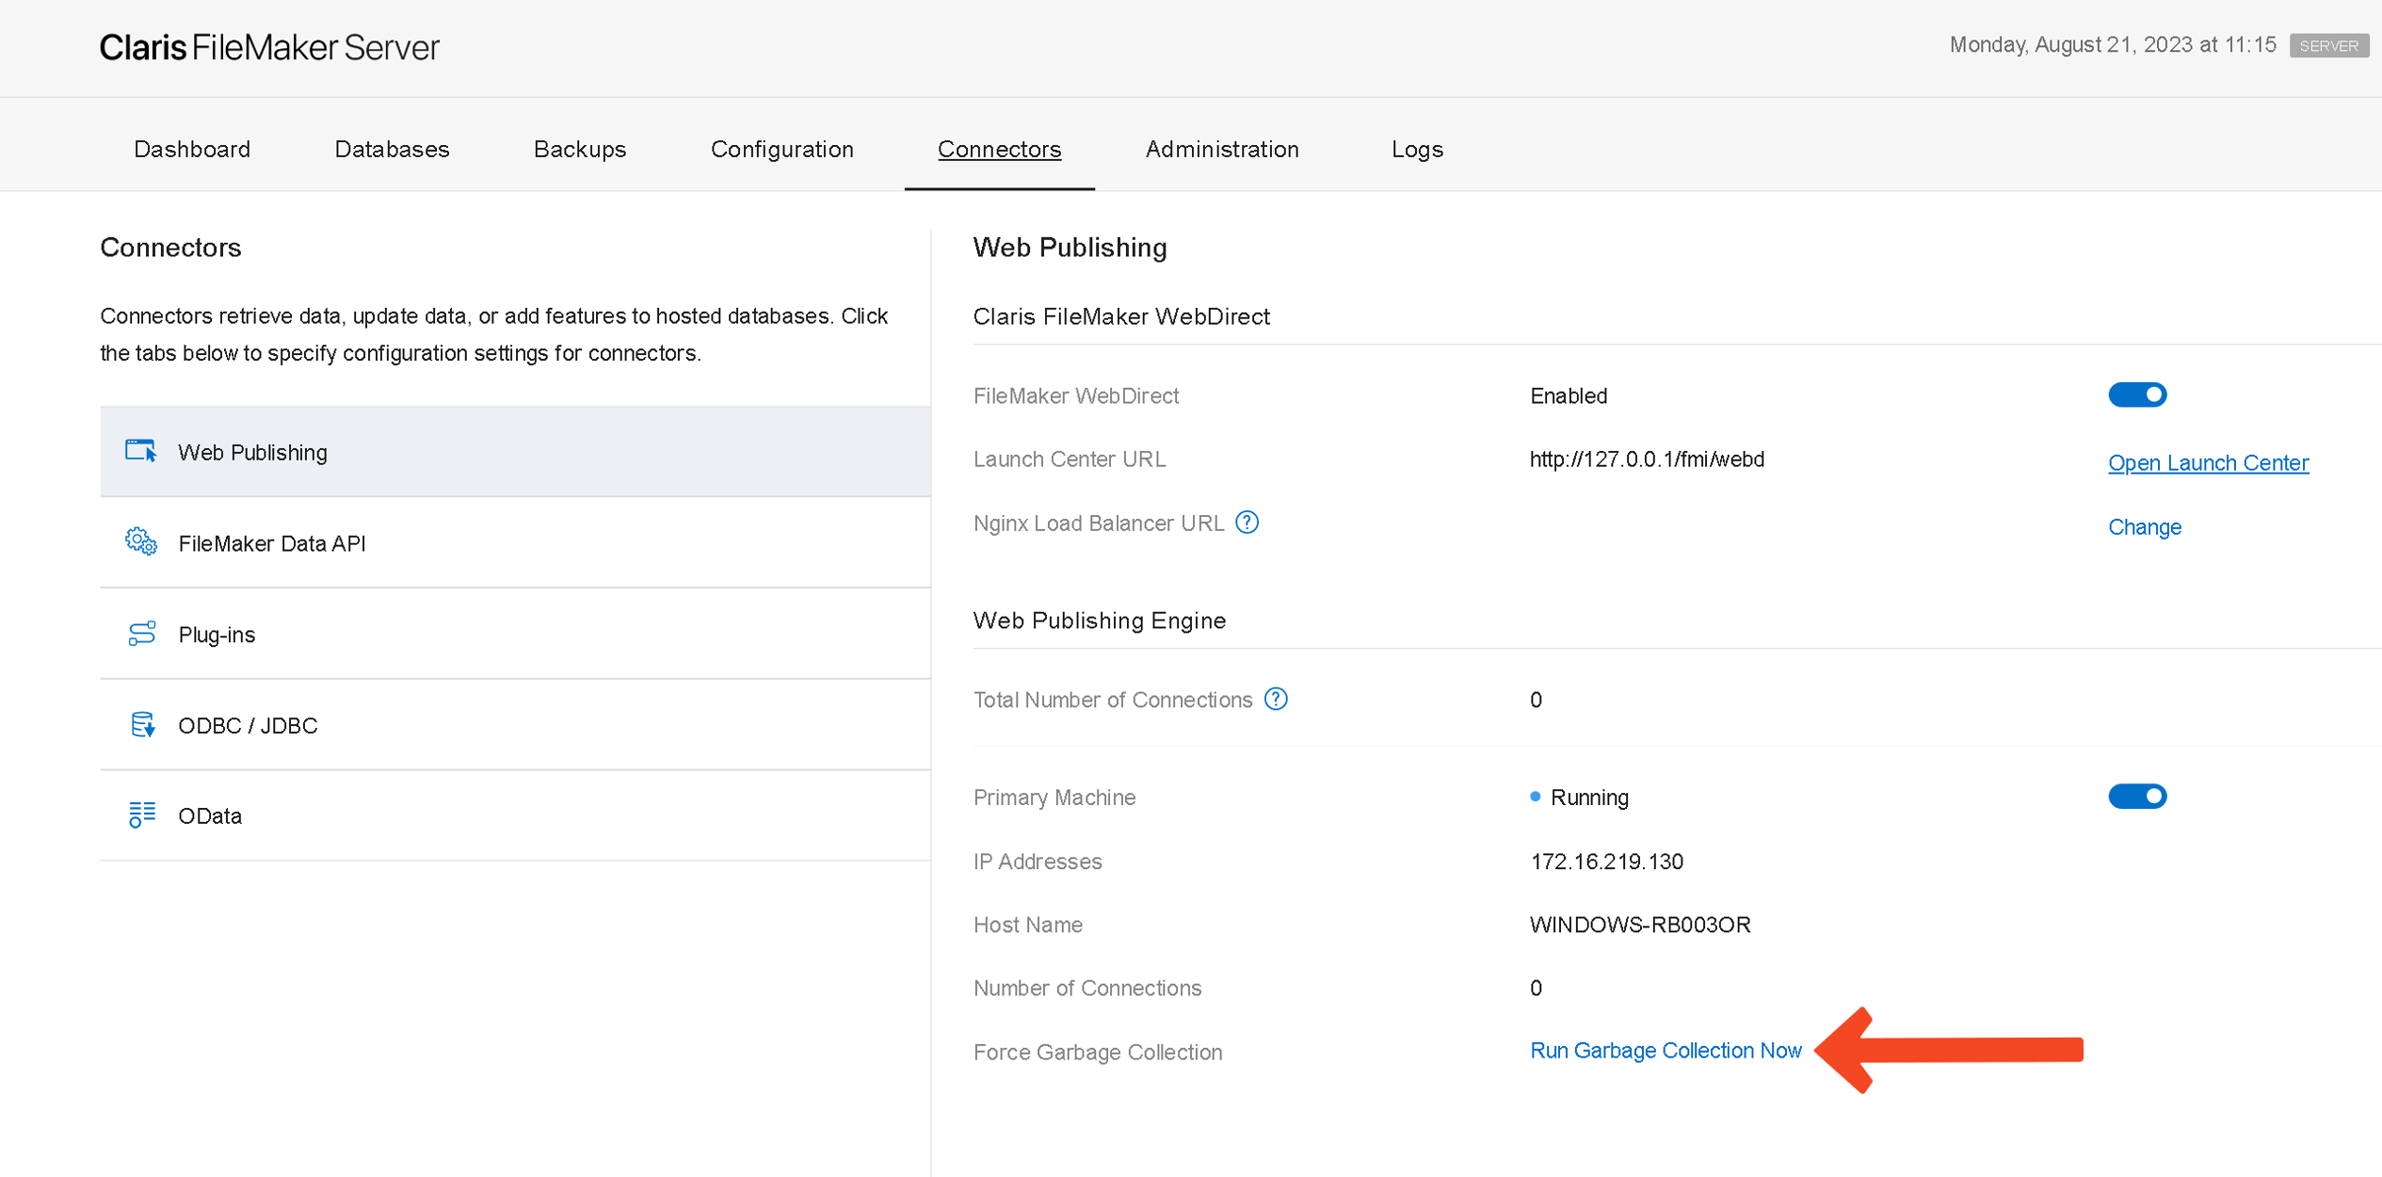Click the host name WINDOWS-RB003OR
The height and width of the screenshot is (1177, 2382).
(x=1639, y=924)
